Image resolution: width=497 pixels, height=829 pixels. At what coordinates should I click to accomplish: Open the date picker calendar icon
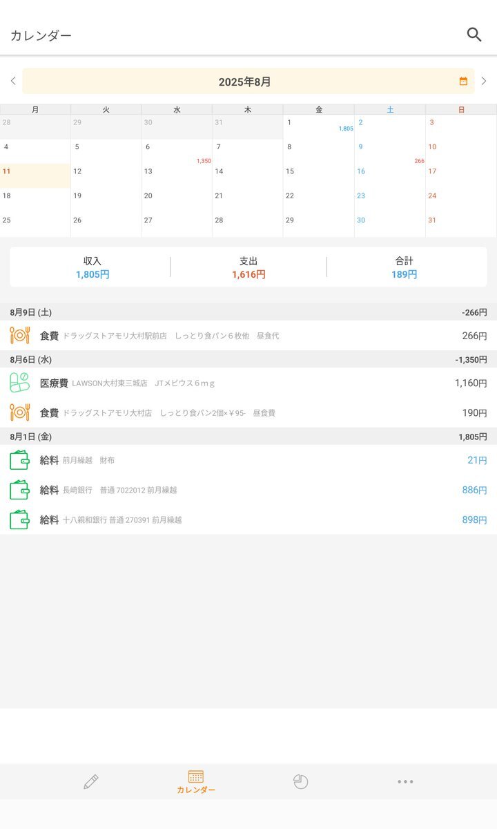[463, 82]
